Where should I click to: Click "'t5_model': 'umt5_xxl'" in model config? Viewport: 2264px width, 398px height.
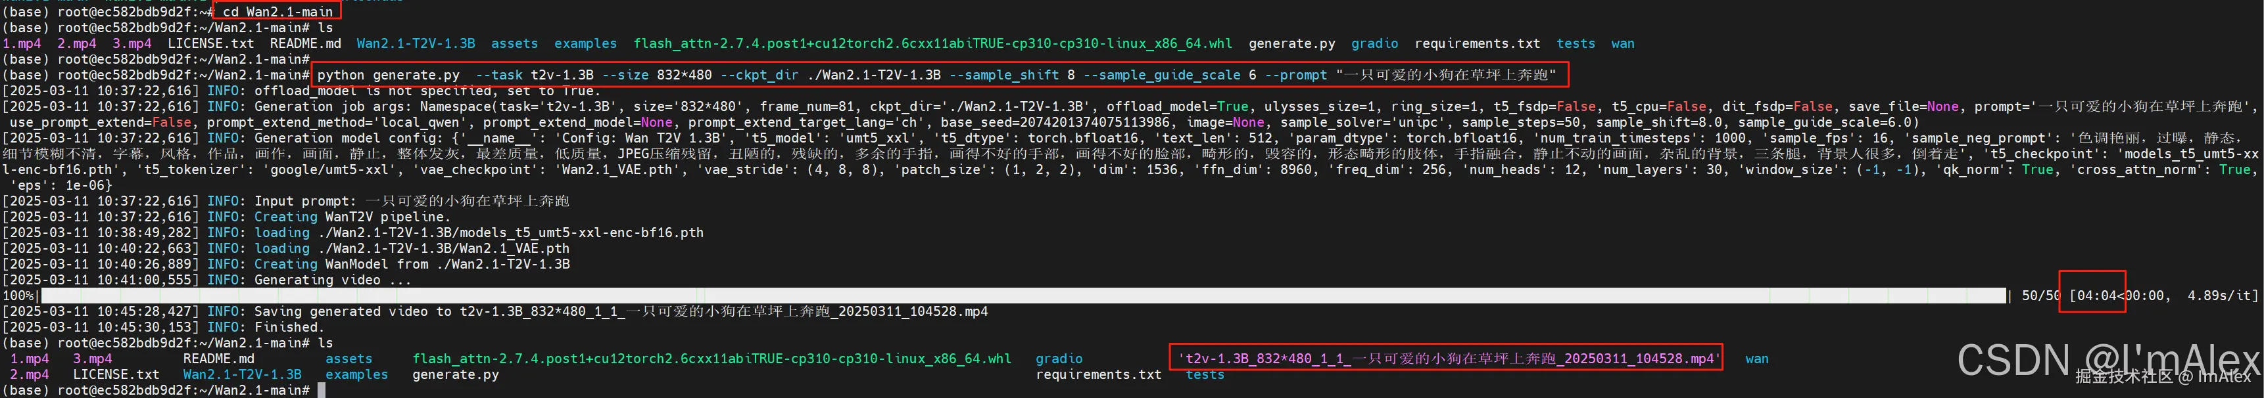tap(831, 138)
